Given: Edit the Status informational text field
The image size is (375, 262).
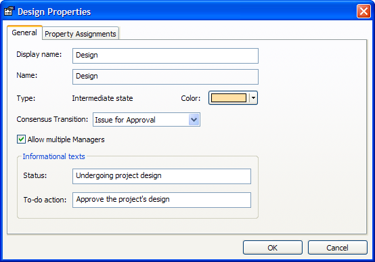Looking at the screenshot, I should (x=162, y=176).
